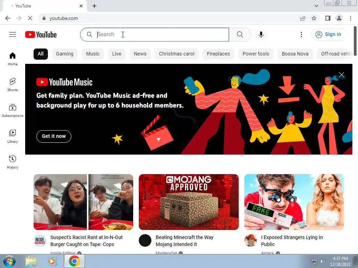Select the Bossa Nova chip
The image size is (358, 268).
(x=295, y=54)
